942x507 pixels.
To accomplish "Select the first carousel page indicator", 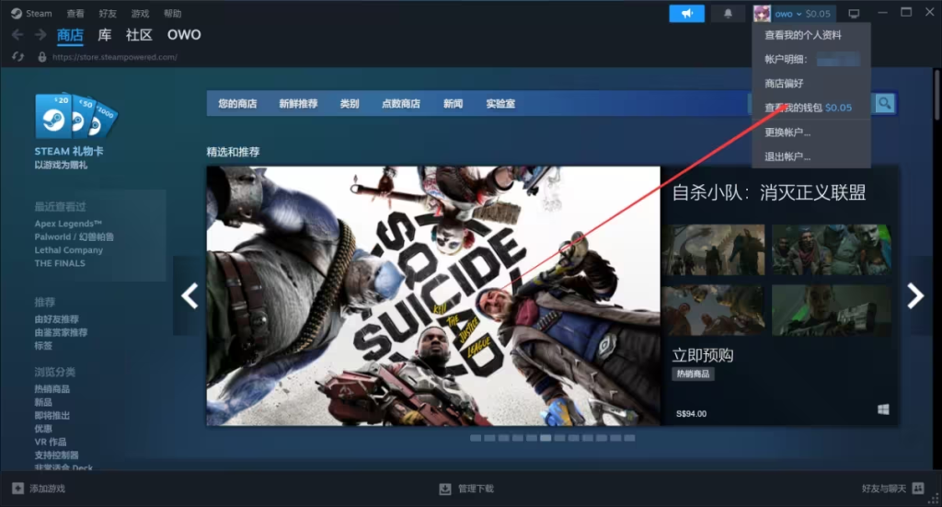I will tap(476, 438).
